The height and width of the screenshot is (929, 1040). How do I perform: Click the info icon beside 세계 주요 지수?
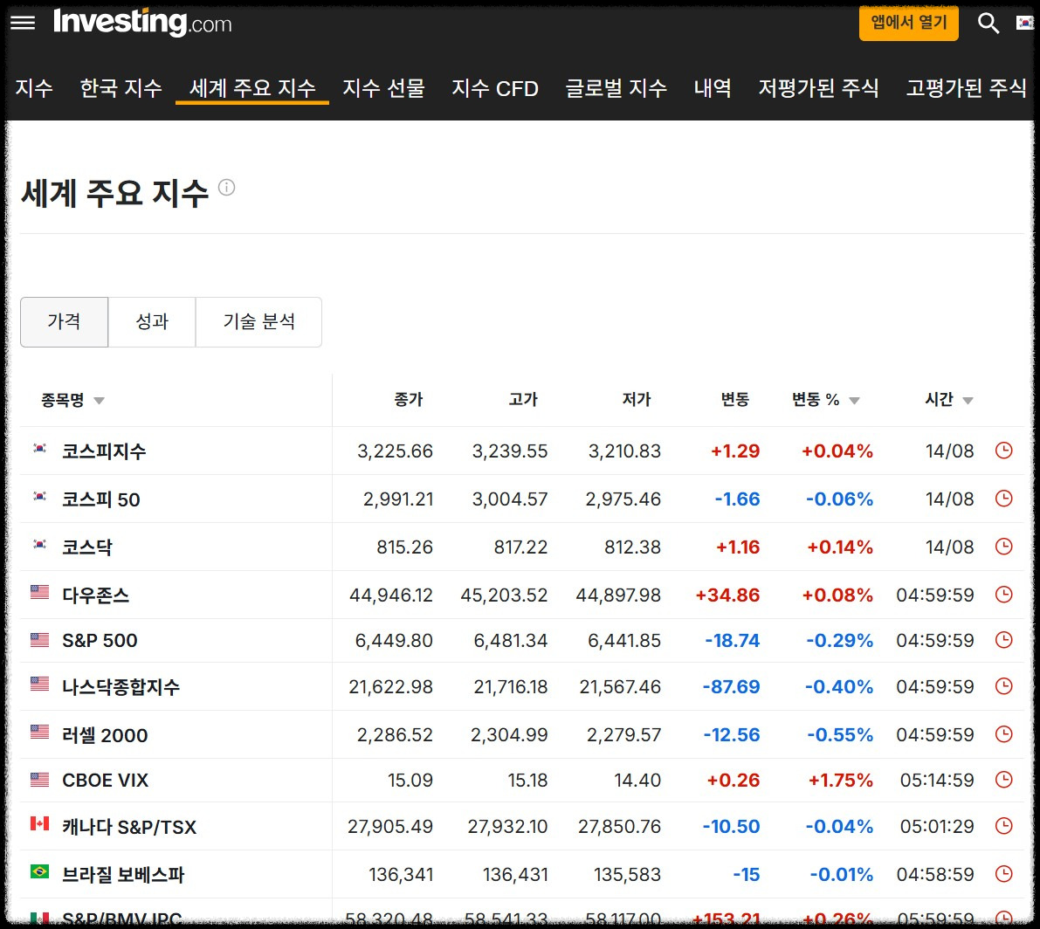(x=227, y=188)
